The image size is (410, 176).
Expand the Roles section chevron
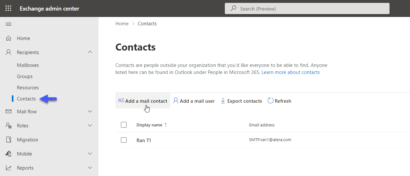(90, 125)
